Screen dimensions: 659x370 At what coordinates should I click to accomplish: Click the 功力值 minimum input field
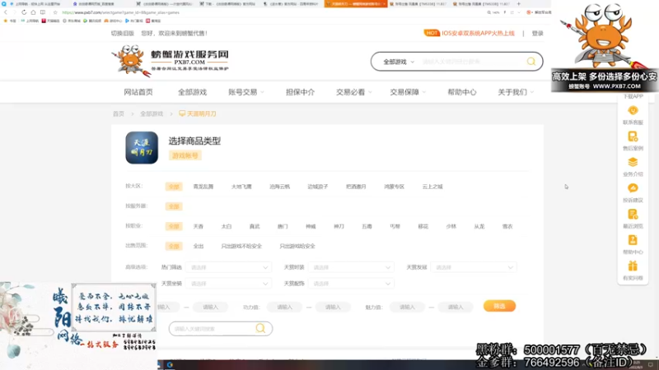coord(284,307)
